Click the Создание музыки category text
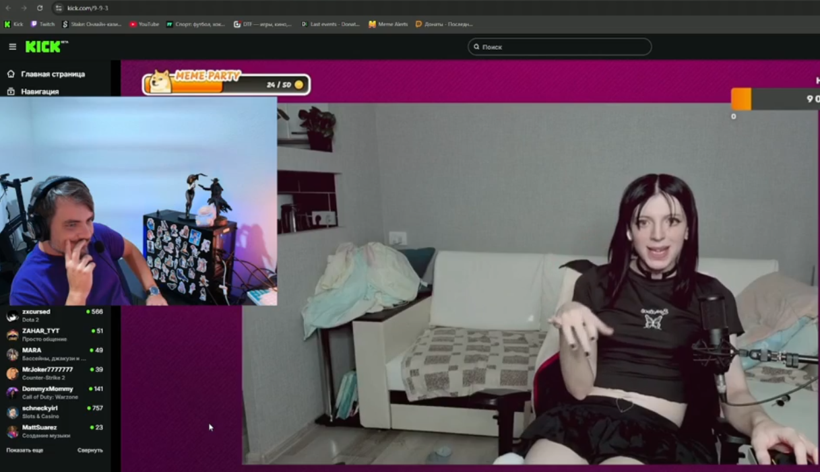 click(46, 436)
